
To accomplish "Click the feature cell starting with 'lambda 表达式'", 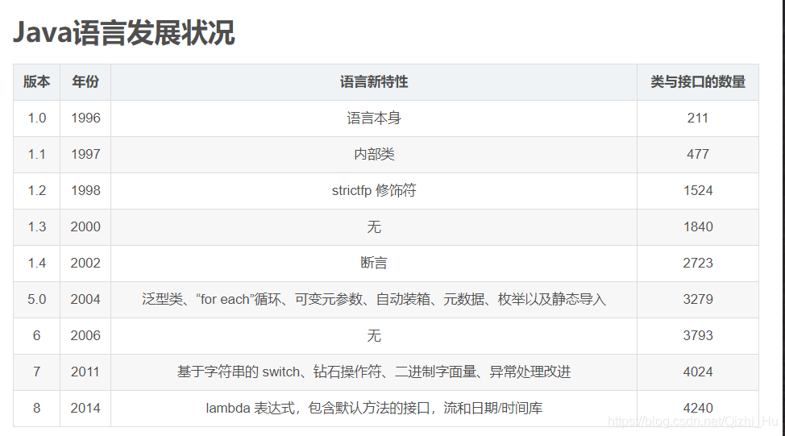I will [374, 409].
